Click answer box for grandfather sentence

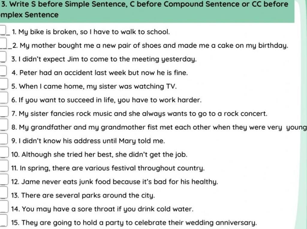(4, 125)
